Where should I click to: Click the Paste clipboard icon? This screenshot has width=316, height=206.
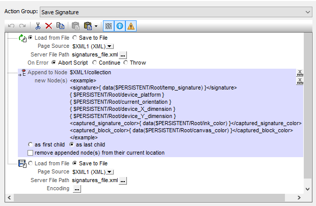(75, 25)
